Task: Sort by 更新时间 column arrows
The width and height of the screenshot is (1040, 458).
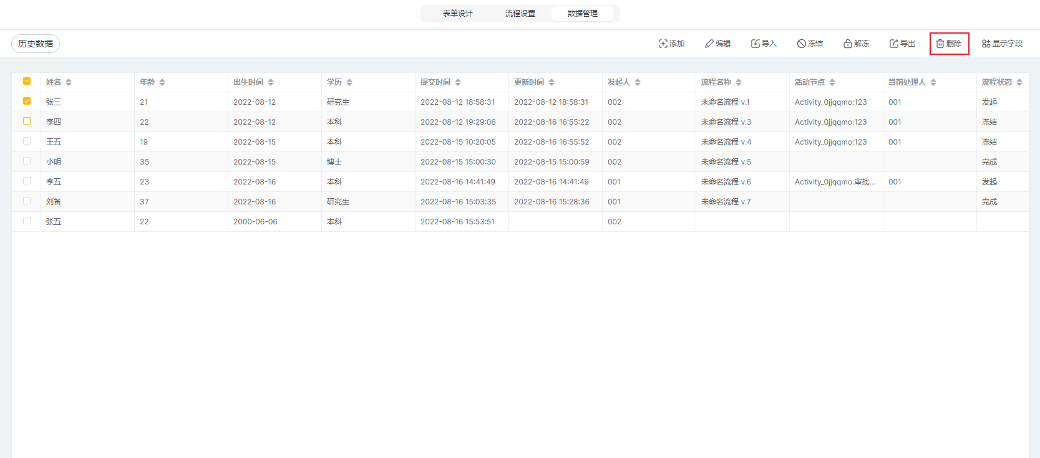Action: coord(552,82)
